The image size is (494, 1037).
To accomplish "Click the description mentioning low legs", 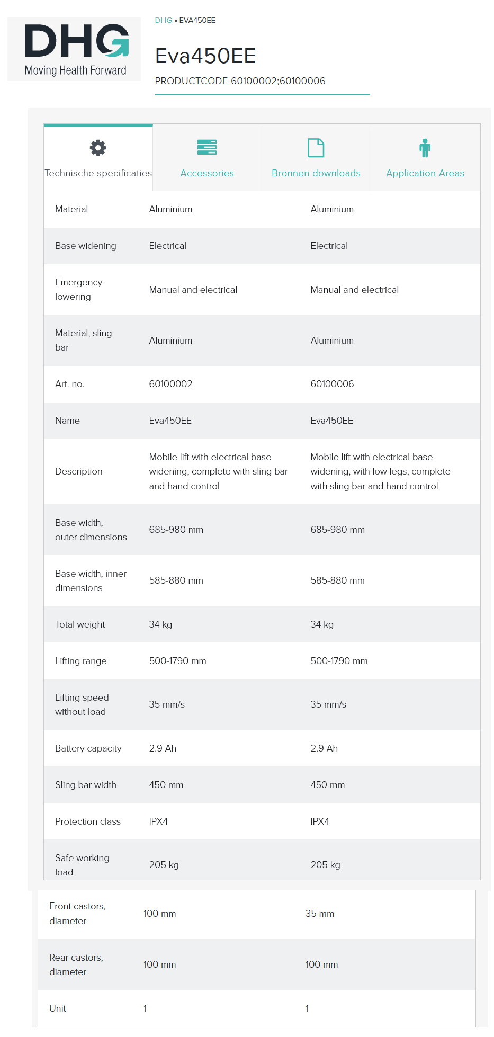I will click(380, 471).
